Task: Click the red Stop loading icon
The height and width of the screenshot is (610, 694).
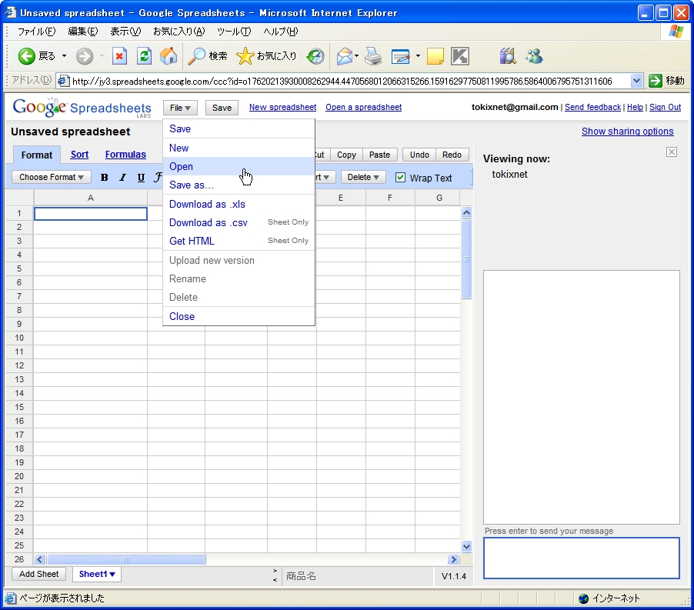Action: 119,56
